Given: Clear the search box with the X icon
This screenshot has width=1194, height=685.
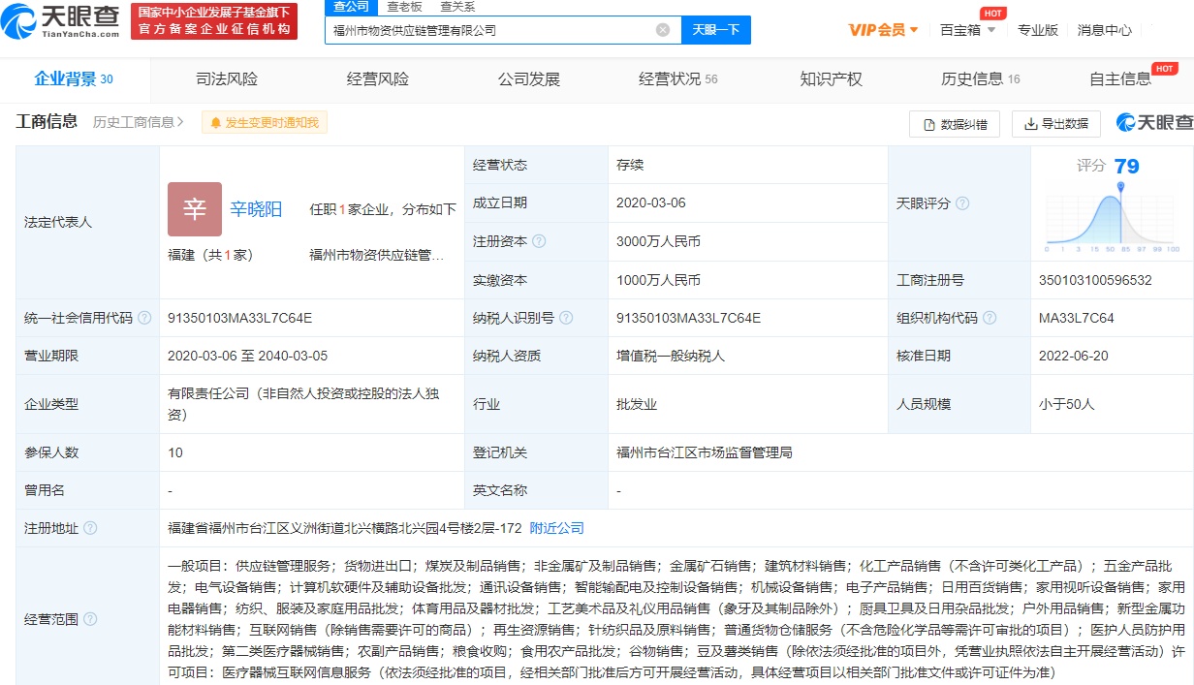Looking at the screenshot, I should pos(663,30).
